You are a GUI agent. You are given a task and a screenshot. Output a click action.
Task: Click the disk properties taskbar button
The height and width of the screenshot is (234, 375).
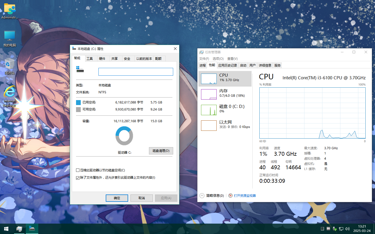click(32, 229)
